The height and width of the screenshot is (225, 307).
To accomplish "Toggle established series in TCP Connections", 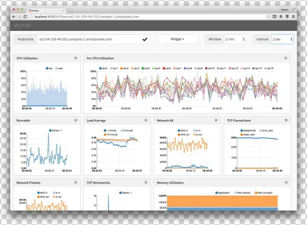I will 248,131.
